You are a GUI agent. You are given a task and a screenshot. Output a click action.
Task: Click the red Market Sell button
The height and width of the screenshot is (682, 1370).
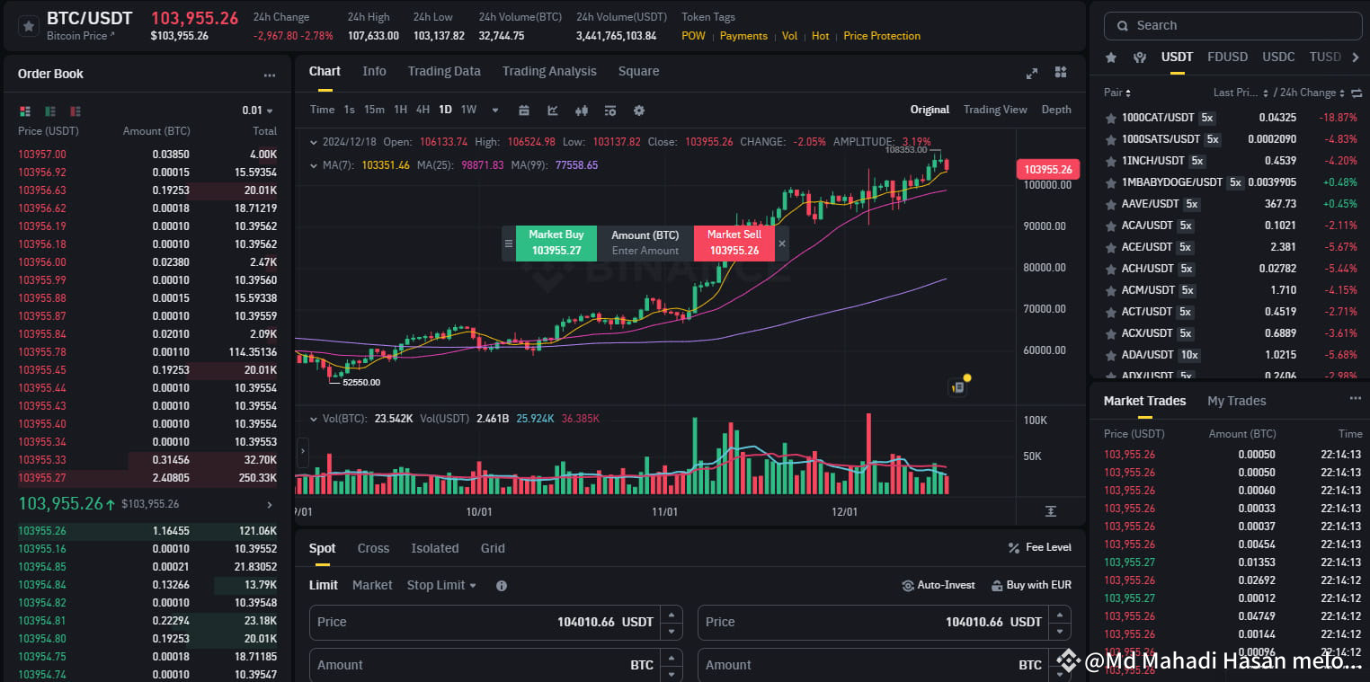(x=734, y=243)
